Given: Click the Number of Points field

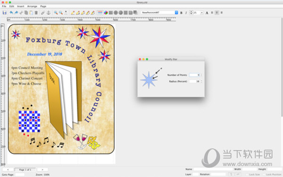Looking at the screenshot, I should (194, 75).
